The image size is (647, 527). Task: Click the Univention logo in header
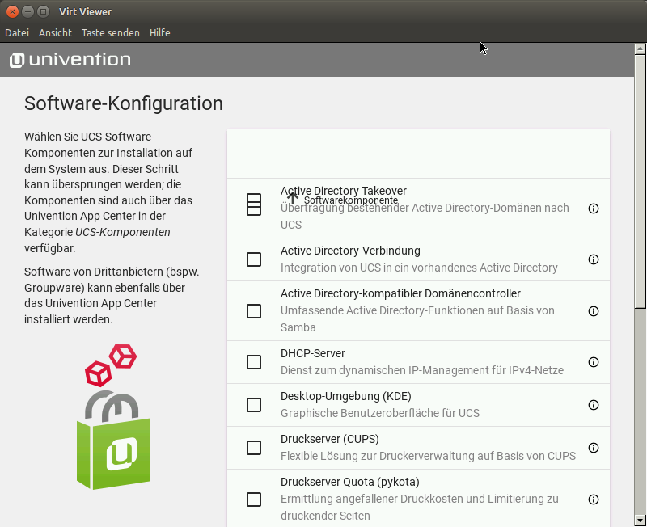[70, 60]
